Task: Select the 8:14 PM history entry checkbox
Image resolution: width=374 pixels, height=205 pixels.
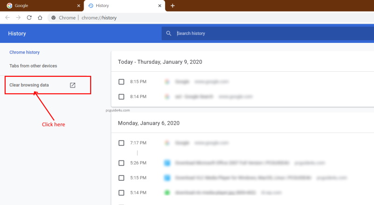Action: coord(122,97)
